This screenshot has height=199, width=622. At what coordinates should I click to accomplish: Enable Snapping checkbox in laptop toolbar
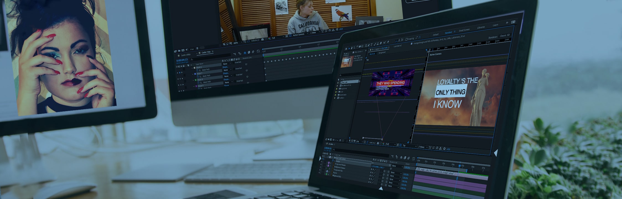click(x=406, y=40)
